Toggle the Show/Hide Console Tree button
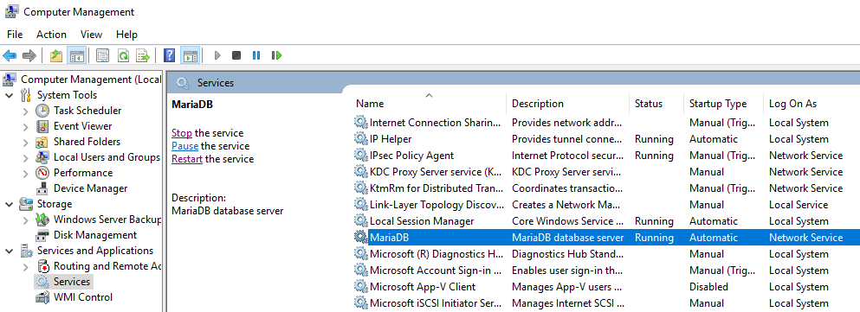Viewport: 860px width, 312px height. coord(75,55)
